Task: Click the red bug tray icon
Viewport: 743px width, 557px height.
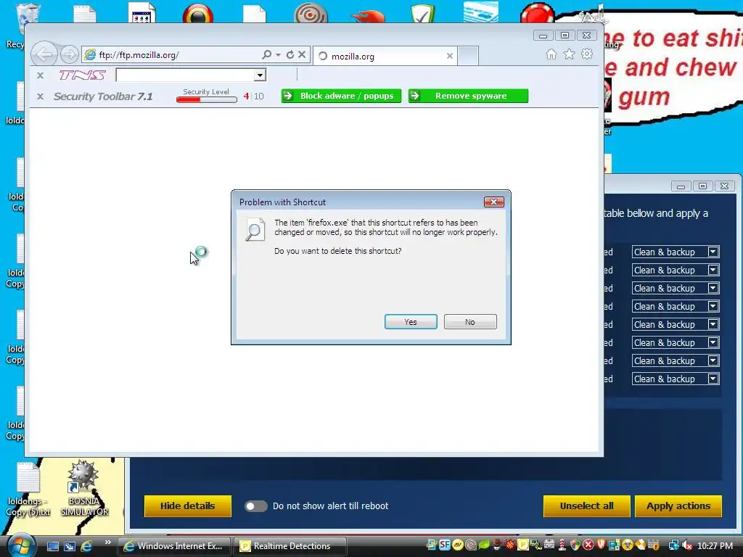Action: click(510, 545)
